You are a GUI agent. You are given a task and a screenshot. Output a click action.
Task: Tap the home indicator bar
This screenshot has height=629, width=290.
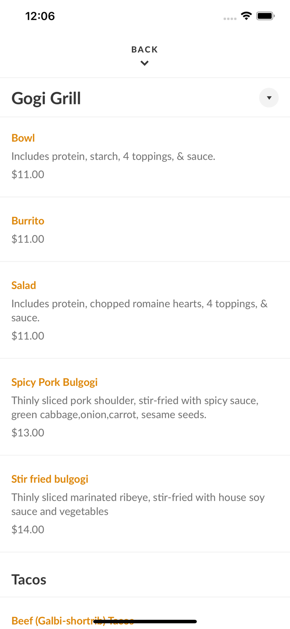click(145, 621)
